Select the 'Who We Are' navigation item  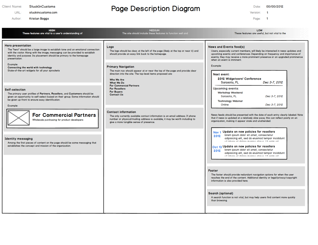tap(117, 80)
